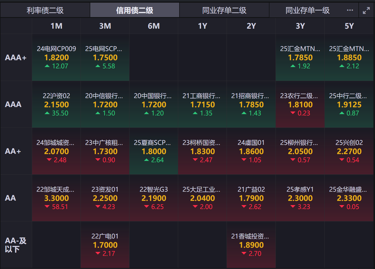Viewport: 375px width, 269px height.
Task: Open the 21广益02 bond cell
Action: point(251,198)
